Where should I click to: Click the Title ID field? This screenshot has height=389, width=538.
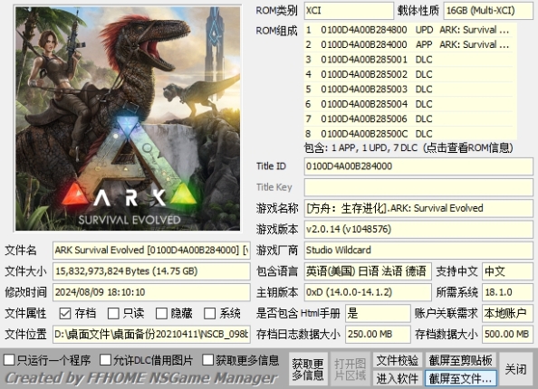click(418, 166)
